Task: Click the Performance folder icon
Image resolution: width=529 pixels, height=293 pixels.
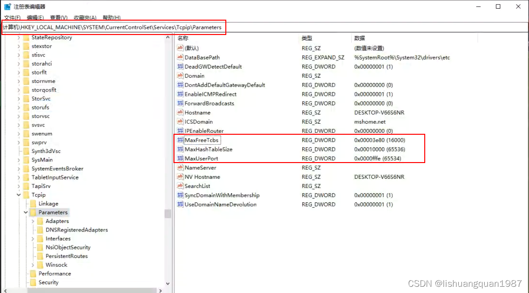Action: [x=33, y=274]
